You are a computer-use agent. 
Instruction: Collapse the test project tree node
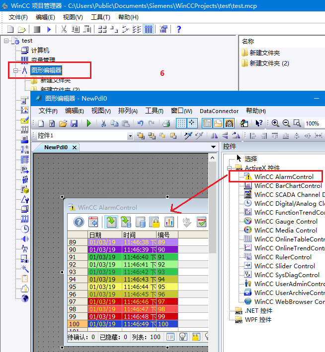(x=6, y=41)
